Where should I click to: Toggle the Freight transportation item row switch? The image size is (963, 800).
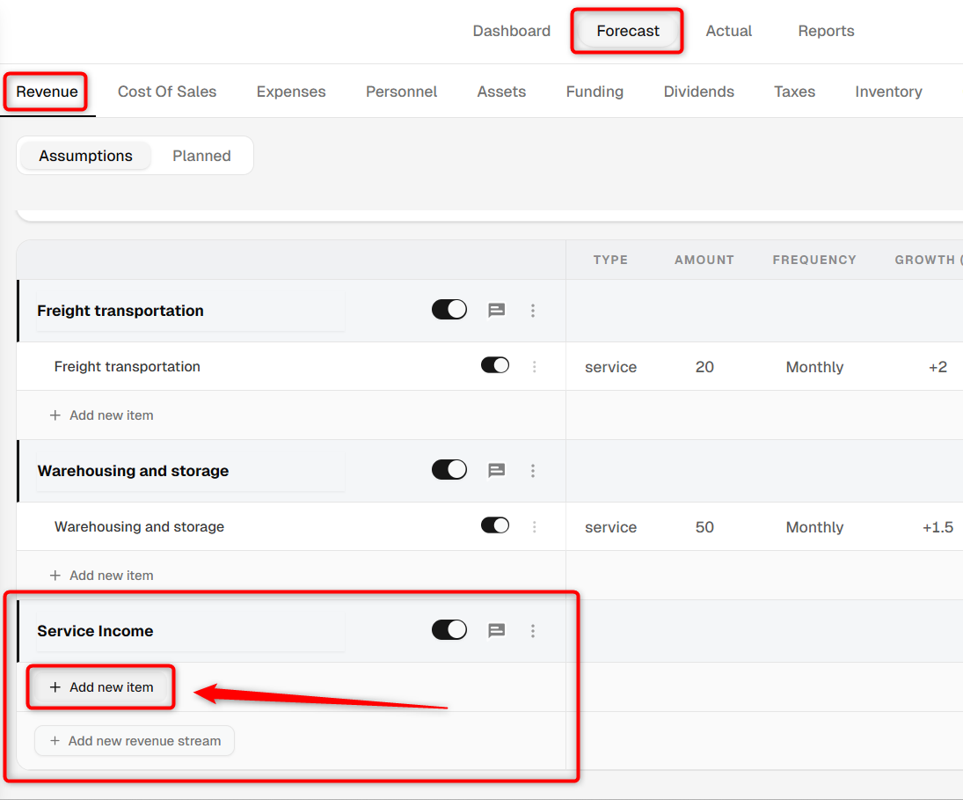point(495,365)
